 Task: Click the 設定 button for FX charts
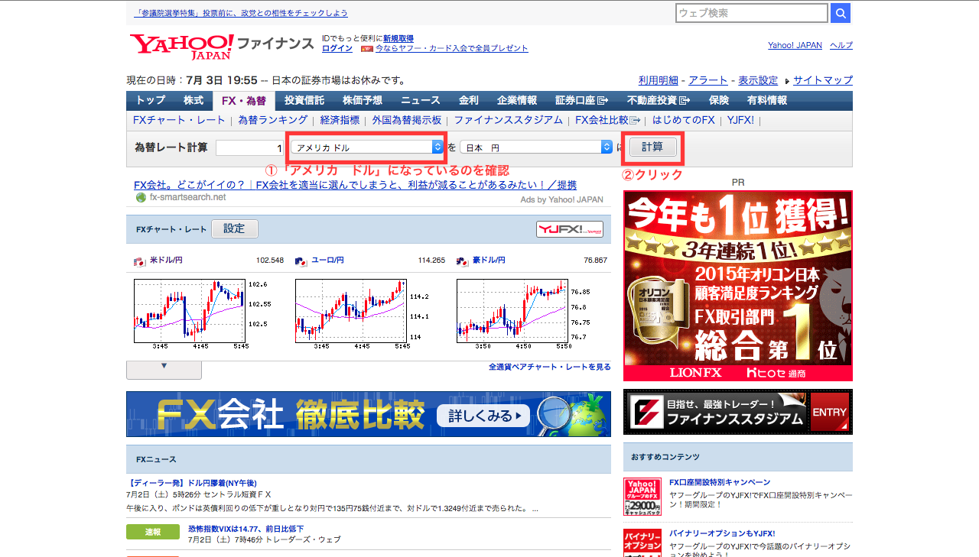click(235, 229)
